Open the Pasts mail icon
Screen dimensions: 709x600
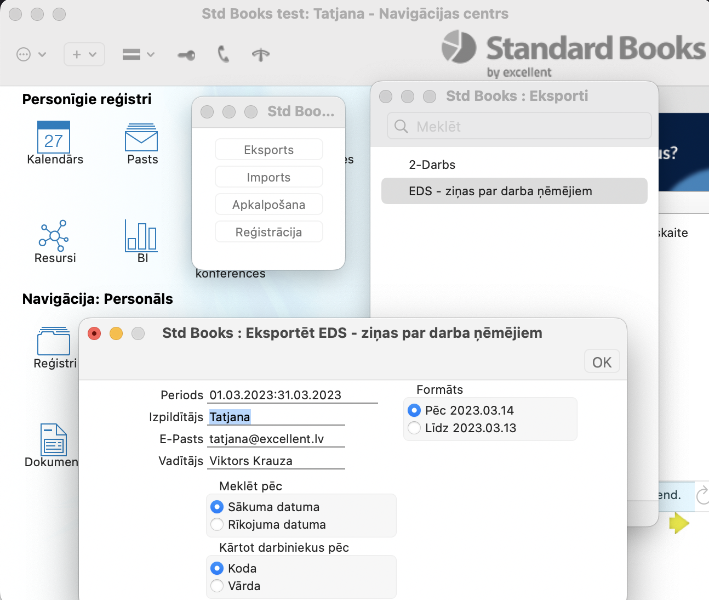[141, 137]
